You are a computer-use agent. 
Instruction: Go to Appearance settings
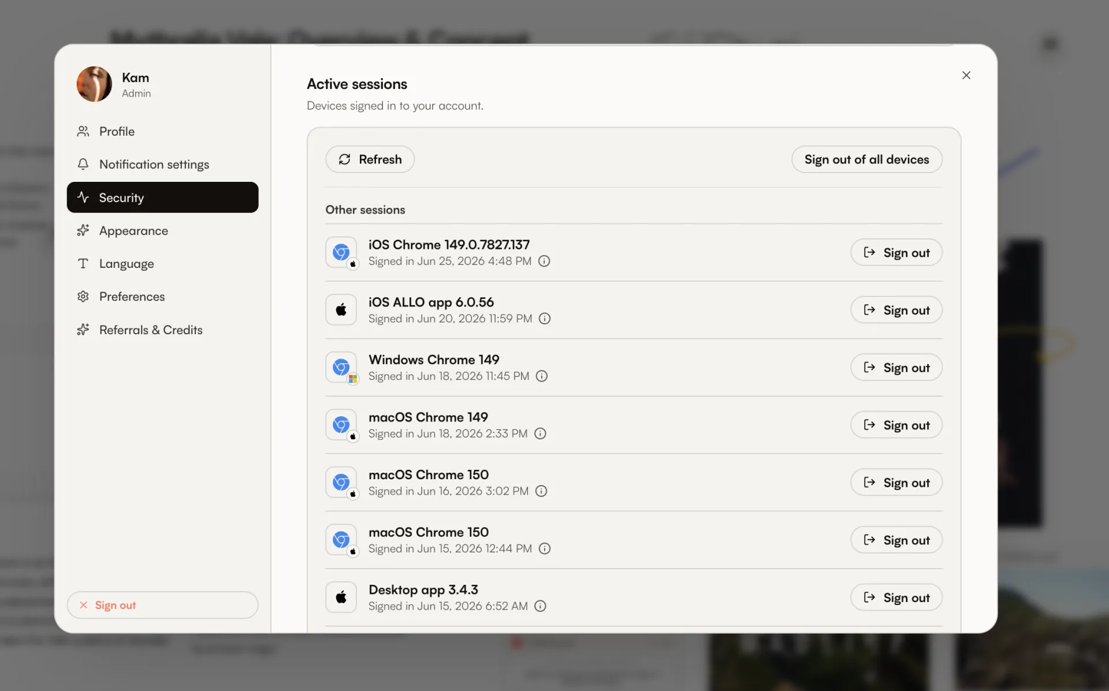162,231
